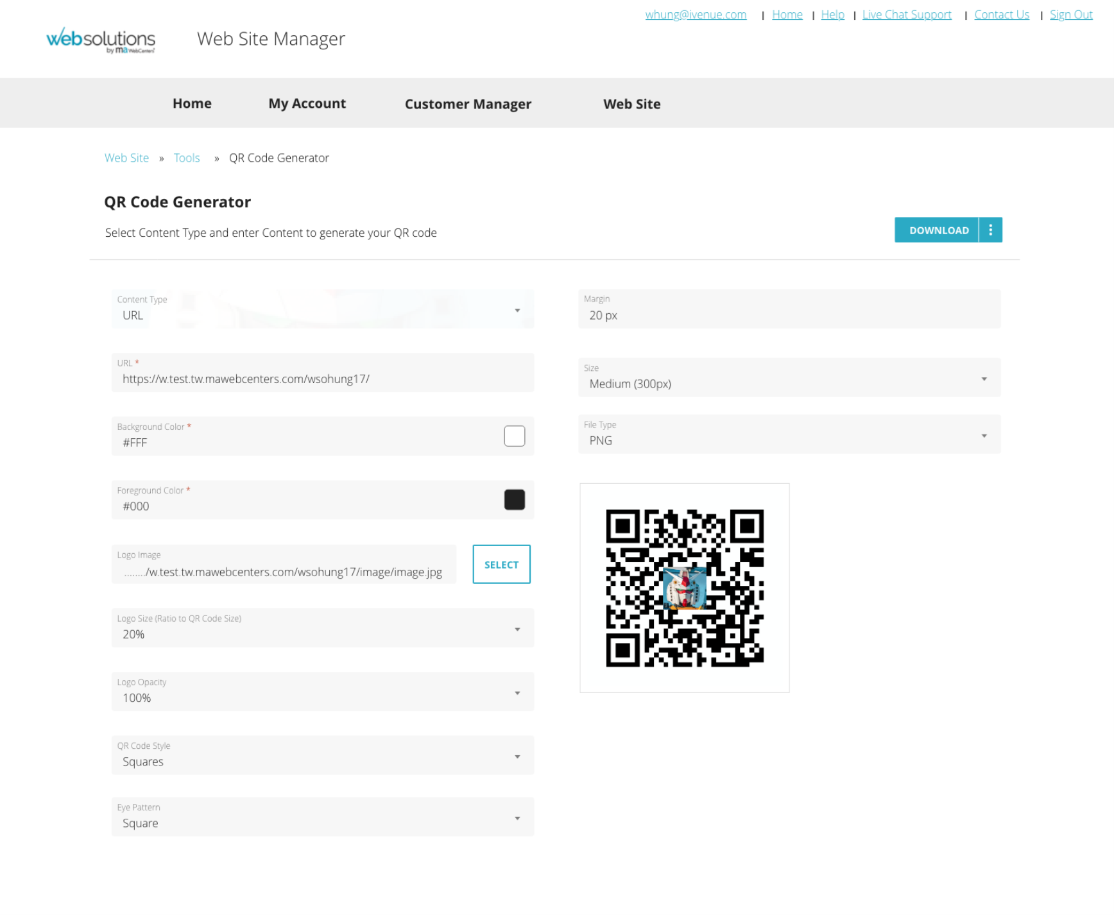Open the Logo Opacity dropdown
1114x915 pixels.
pos(323,691)
